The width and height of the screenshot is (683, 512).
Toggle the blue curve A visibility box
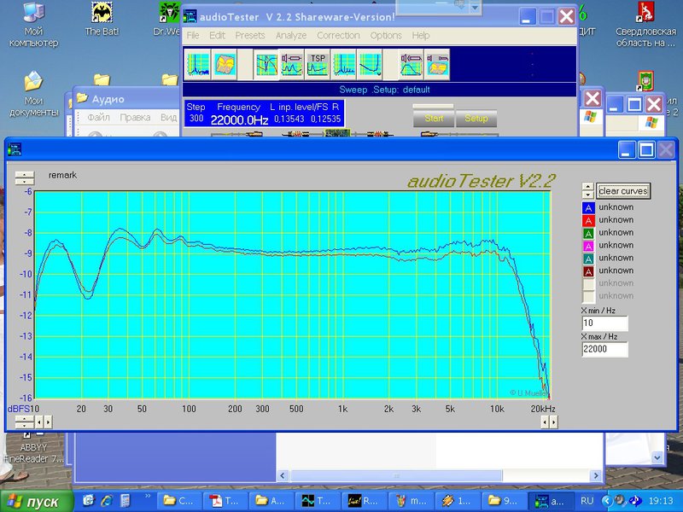588,207
